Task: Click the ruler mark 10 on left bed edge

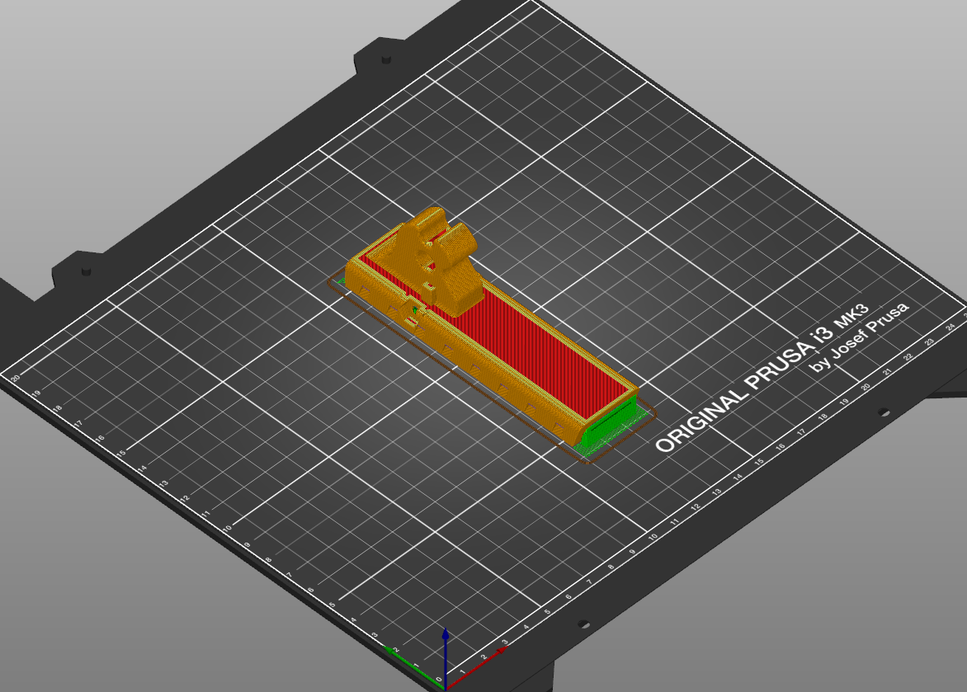Action: tap(228, 529)
